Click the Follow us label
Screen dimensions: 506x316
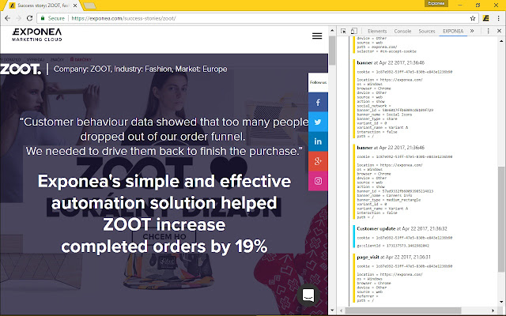(x=318, y=82)
